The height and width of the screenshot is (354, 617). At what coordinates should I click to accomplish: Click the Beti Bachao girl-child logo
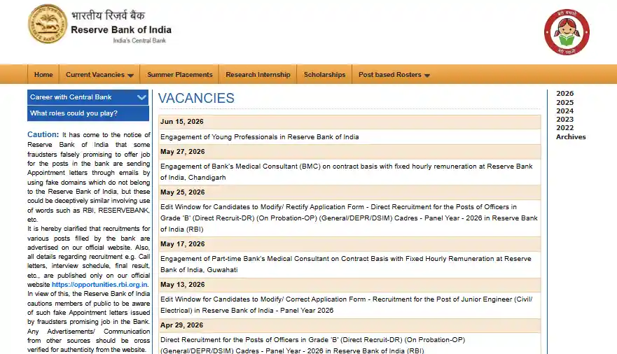coord(567,31)
